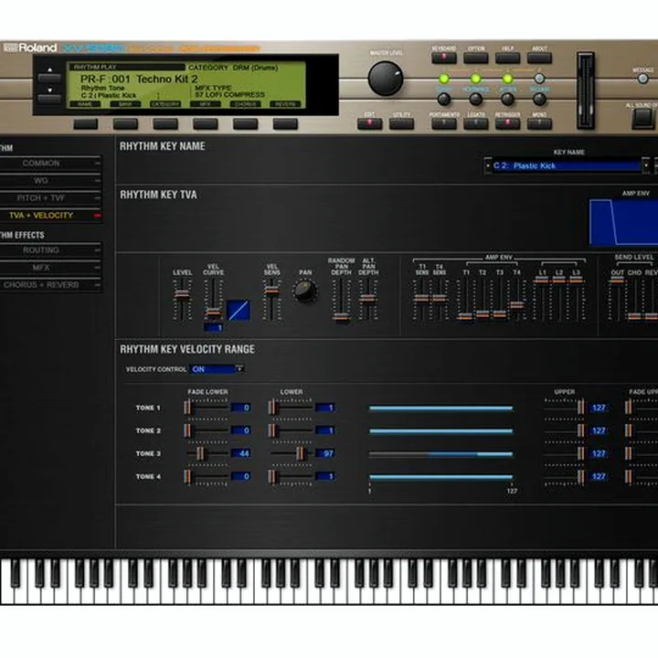Adjust the Amp Env L1 fader

[542, 280]
